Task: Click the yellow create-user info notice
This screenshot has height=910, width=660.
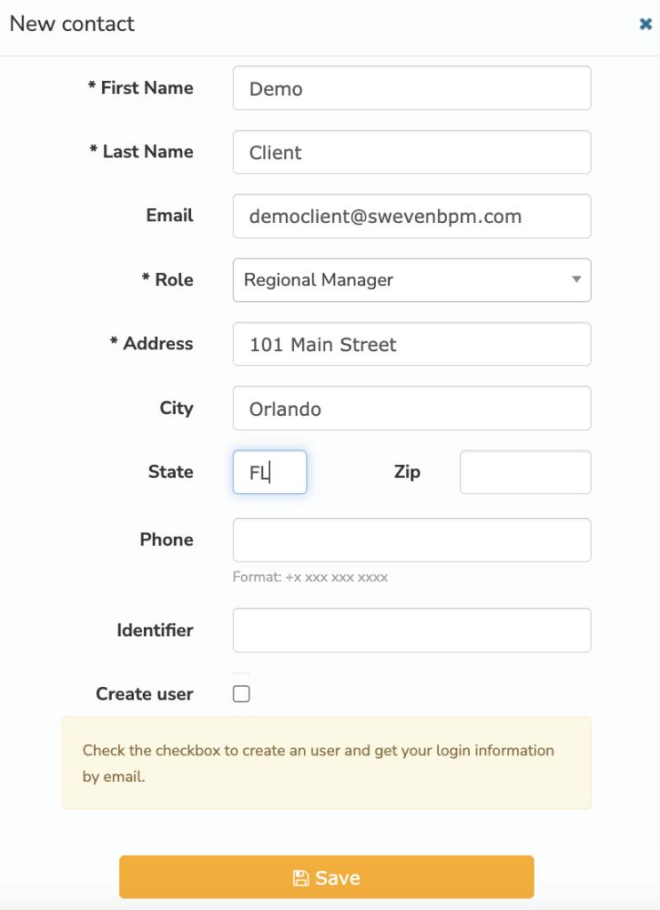Action: coord(327,763)
